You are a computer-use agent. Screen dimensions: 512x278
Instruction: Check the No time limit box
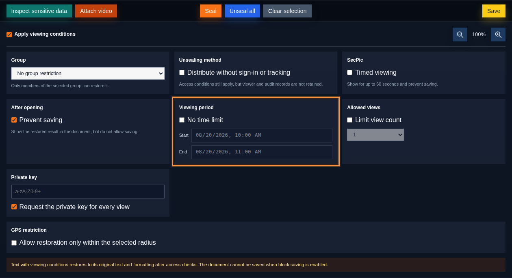pos(182,120)
